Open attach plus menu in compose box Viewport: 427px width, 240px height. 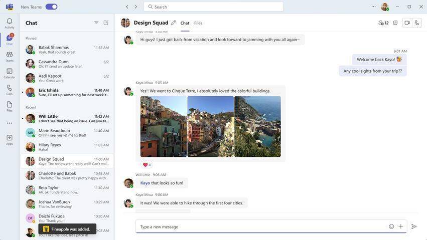(x=400, y=226)
